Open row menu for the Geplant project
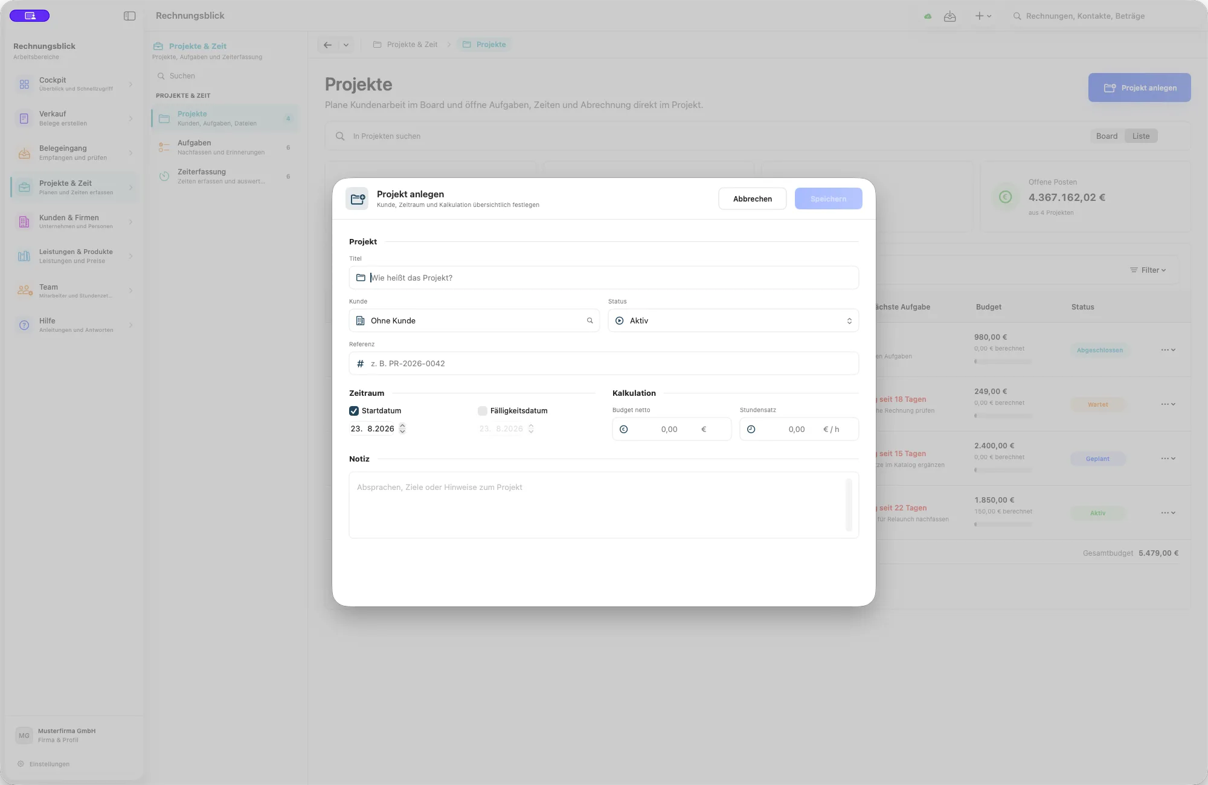Viewport: 1208px width, 785px height. click(x=1168, y=459)
